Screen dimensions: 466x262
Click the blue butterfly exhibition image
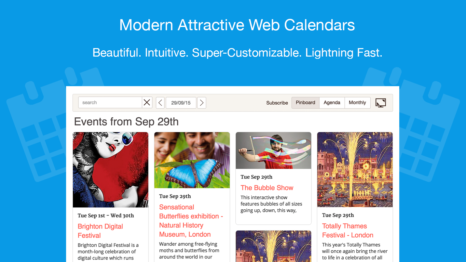(x=192, y=160)
